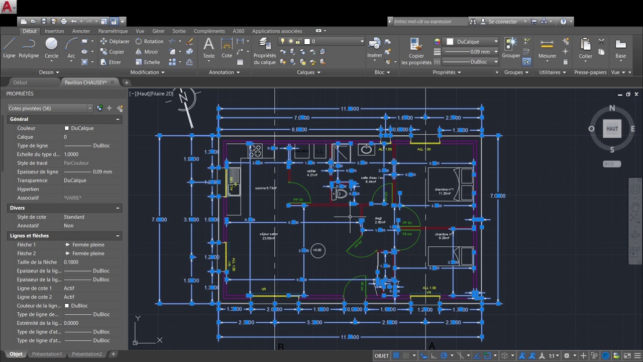Image resolution: width=643 pixels, height=362 pixels.
Task: Select the Ligne drawing tool
Action: [9, 48]
